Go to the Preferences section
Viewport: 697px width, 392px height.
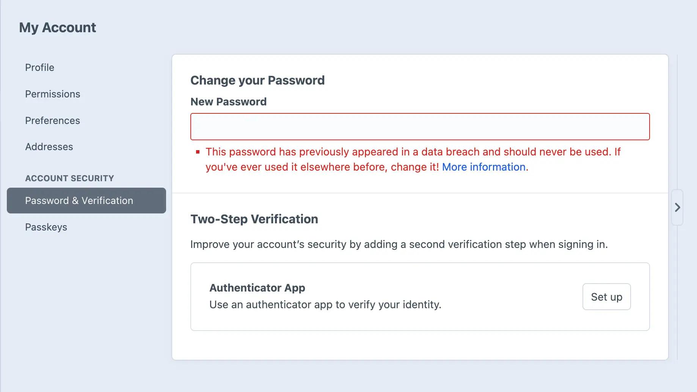pos(53,121)
